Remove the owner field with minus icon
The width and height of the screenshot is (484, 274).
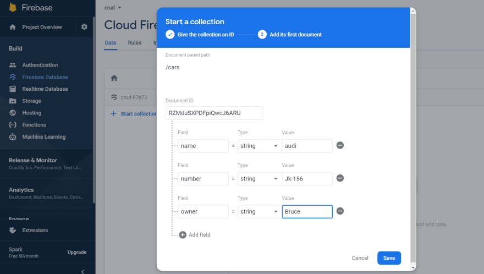coord(340,211)
